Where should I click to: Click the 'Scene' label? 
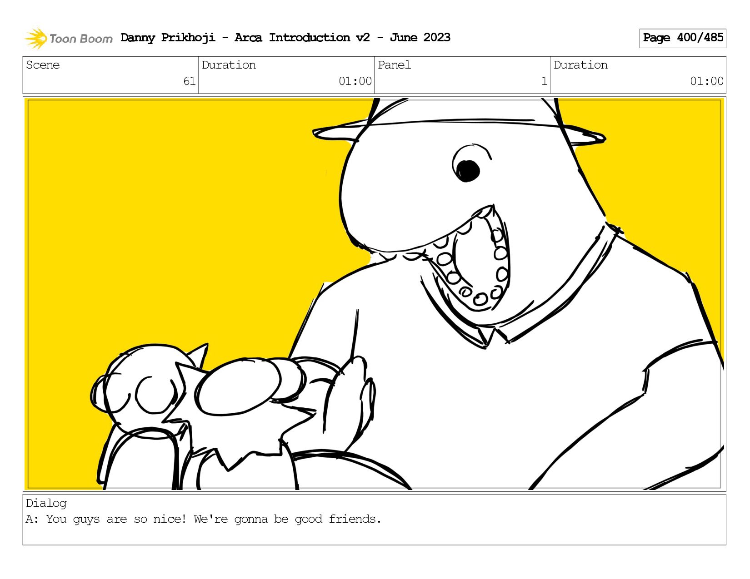tap(43, 65)
